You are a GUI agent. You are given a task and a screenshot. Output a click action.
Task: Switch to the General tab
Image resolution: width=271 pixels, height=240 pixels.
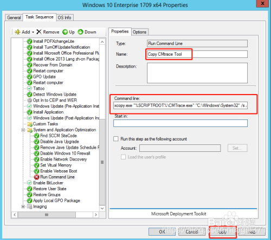pyautogui.click(x=14, y=18)
